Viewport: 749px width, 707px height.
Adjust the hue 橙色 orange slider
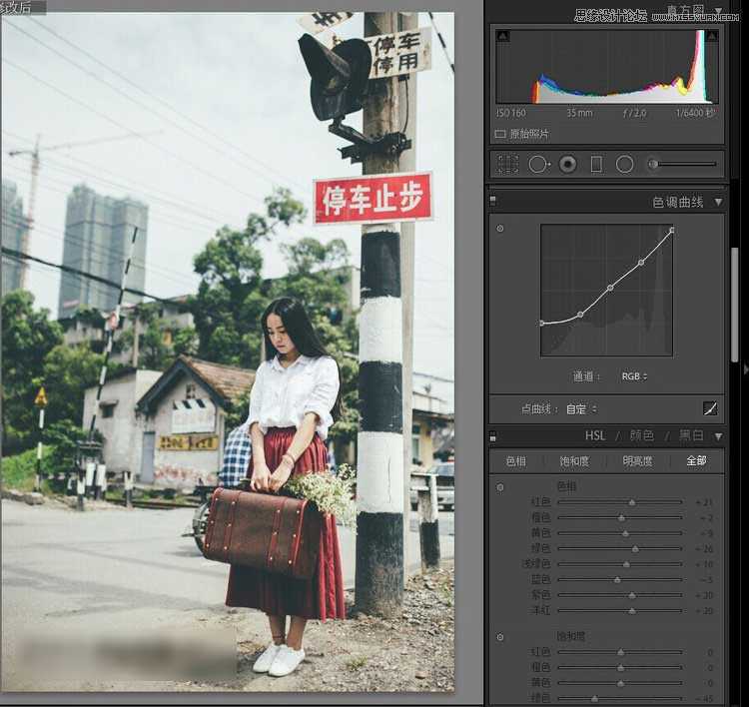[x=621, y=518]
